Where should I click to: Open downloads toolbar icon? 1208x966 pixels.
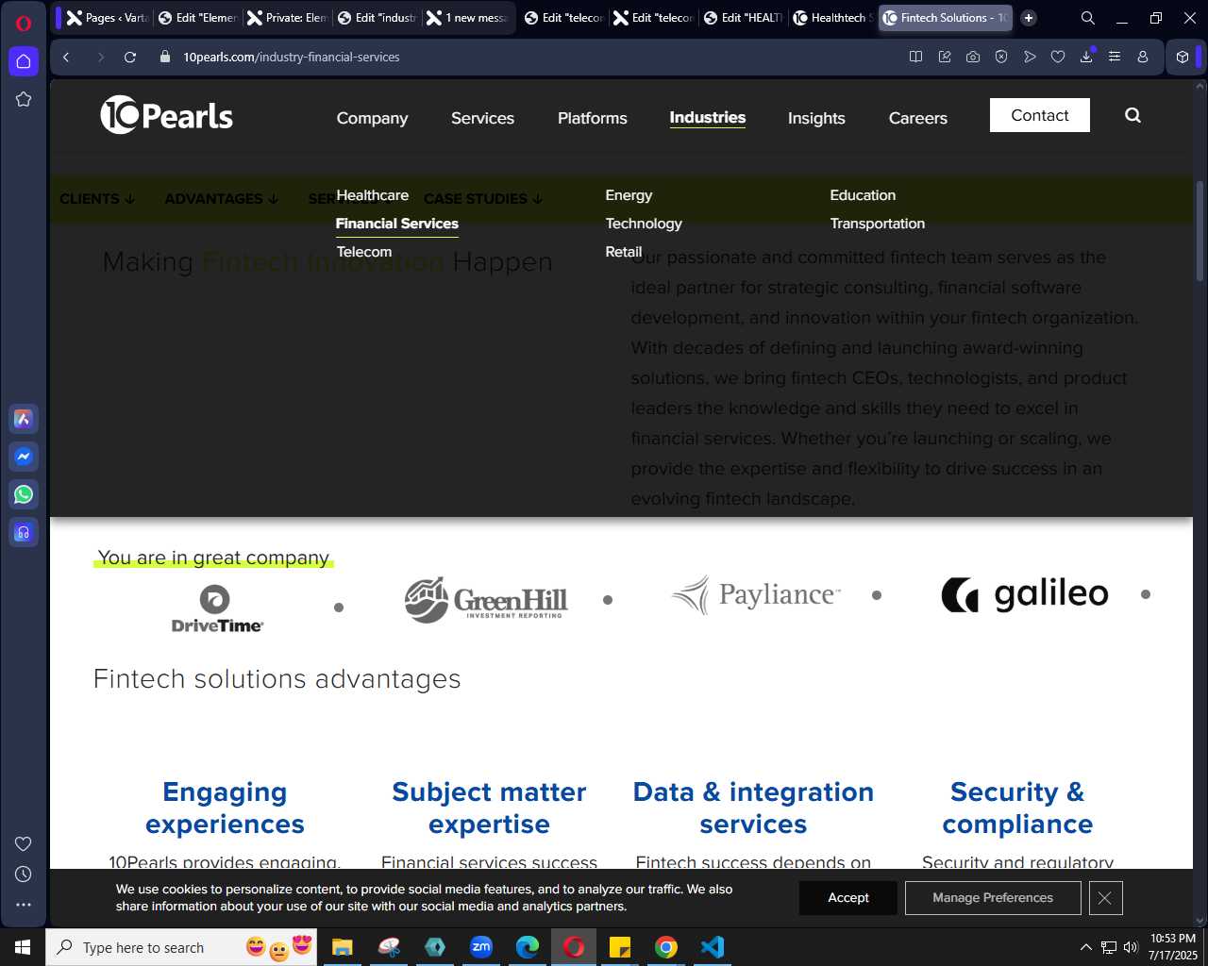click(1086, 57)
